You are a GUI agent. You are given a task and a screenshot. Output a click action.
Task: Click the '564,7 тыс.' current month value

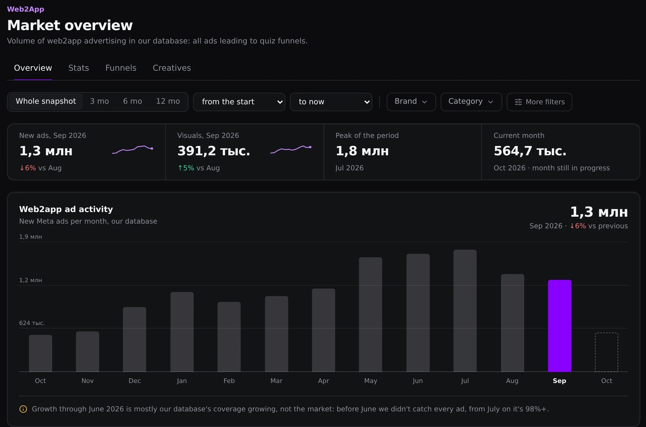click(530, 151)
